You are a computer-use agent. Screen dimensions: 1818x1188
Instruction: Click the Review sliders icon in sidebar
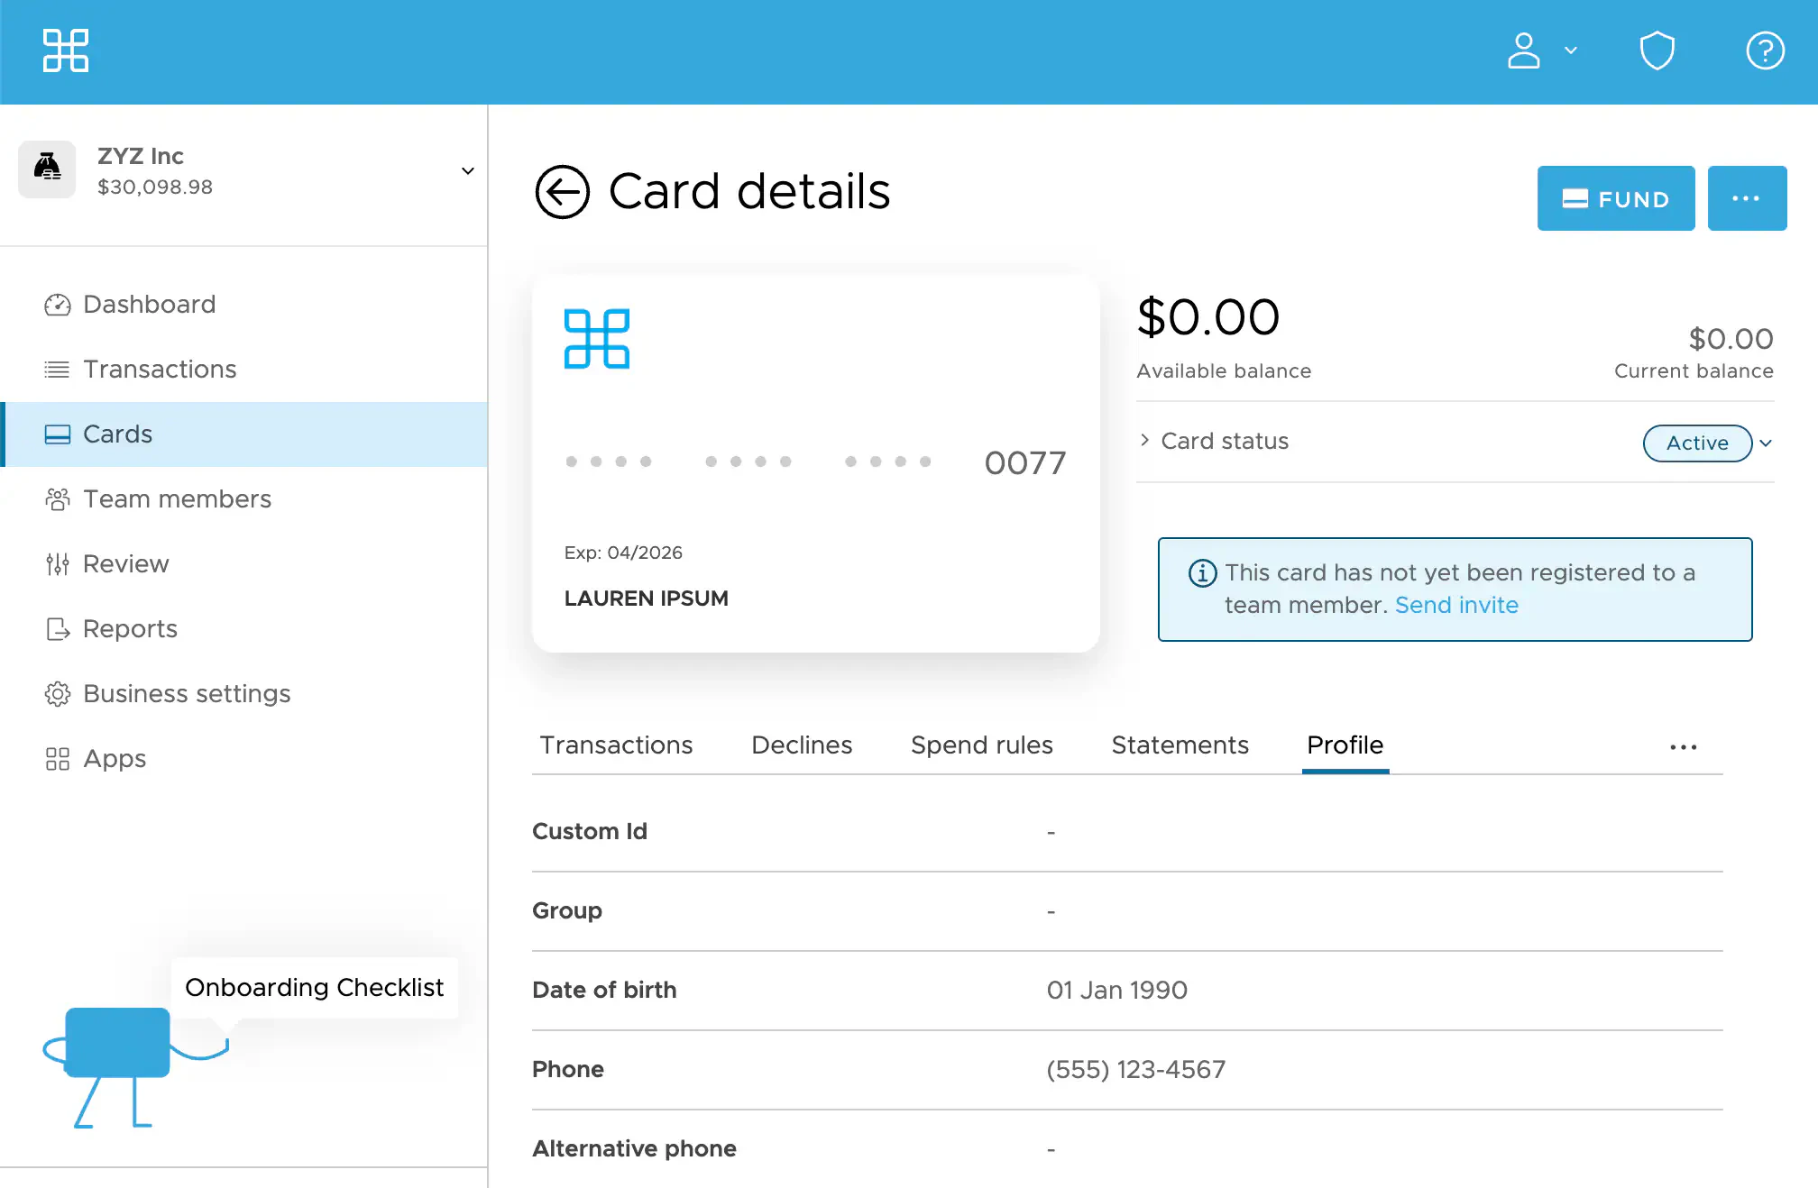click(x=57, y=564)
